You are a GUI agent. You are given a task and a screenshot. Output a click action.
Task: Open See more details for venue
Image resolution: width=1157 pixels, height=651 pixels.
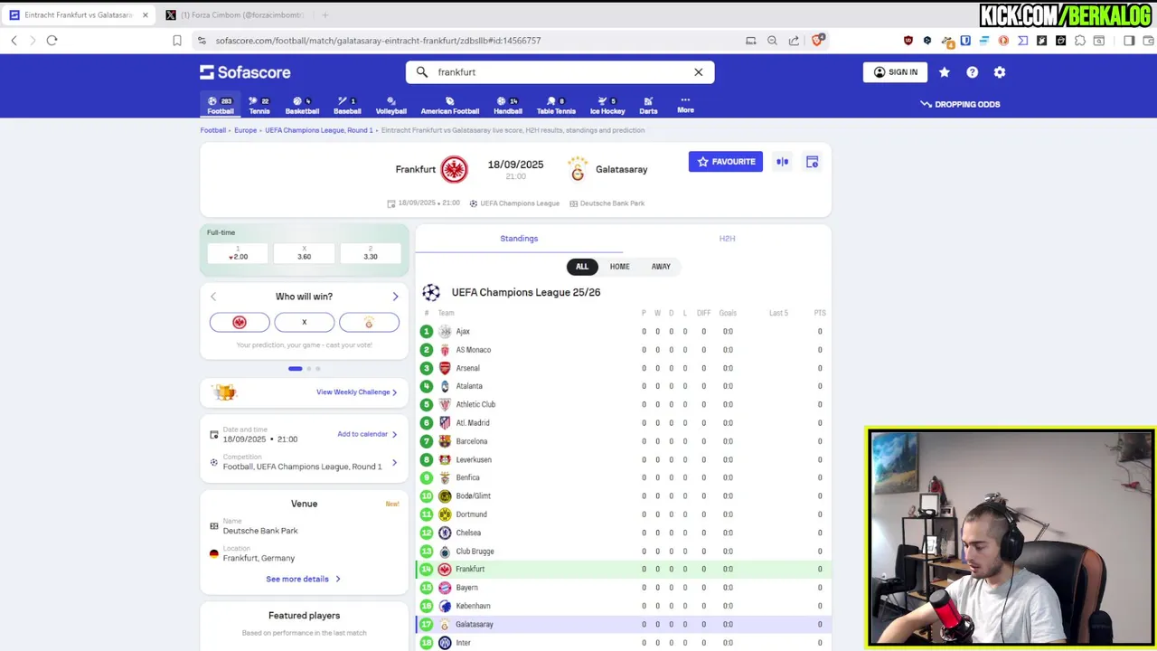(303, 579)
